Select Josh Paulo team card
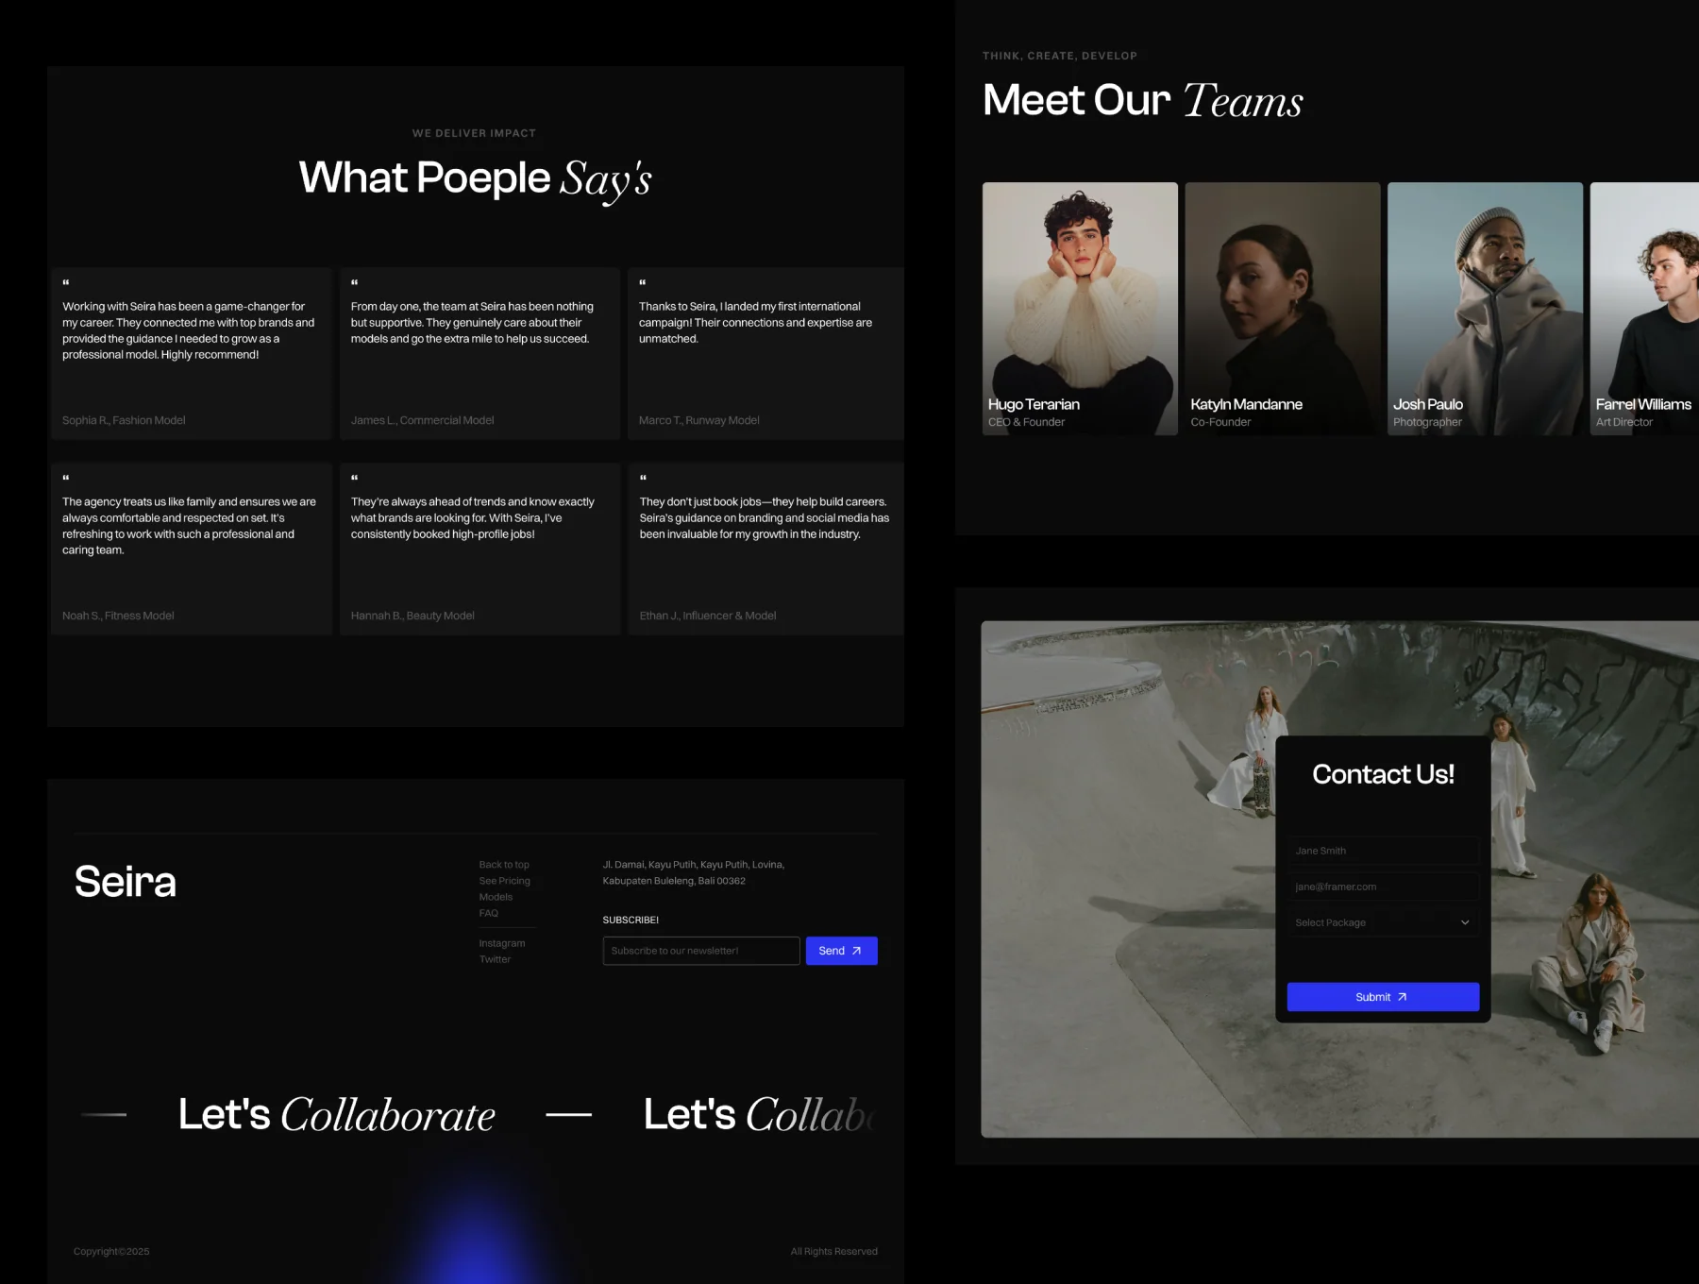 (x=1485, y=309)
